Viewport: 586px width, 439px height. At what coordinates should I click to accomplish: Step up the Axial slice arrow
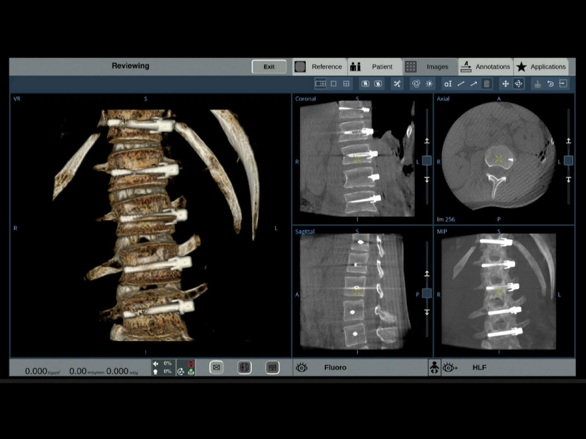[568, 141]
